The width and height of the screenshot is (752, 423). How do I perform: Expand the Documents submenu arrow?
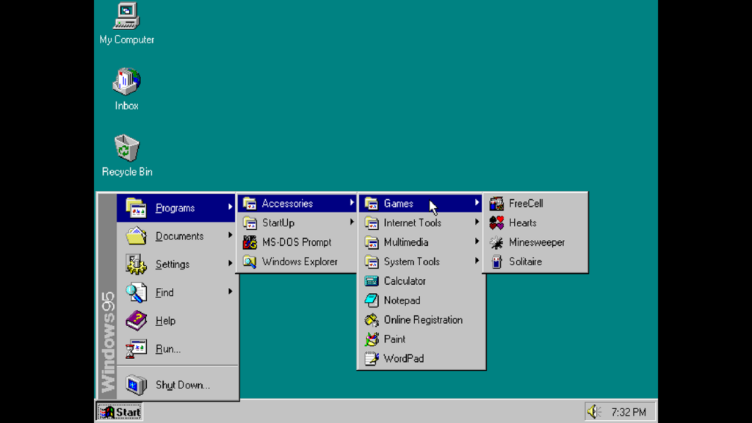coord(230,236)
